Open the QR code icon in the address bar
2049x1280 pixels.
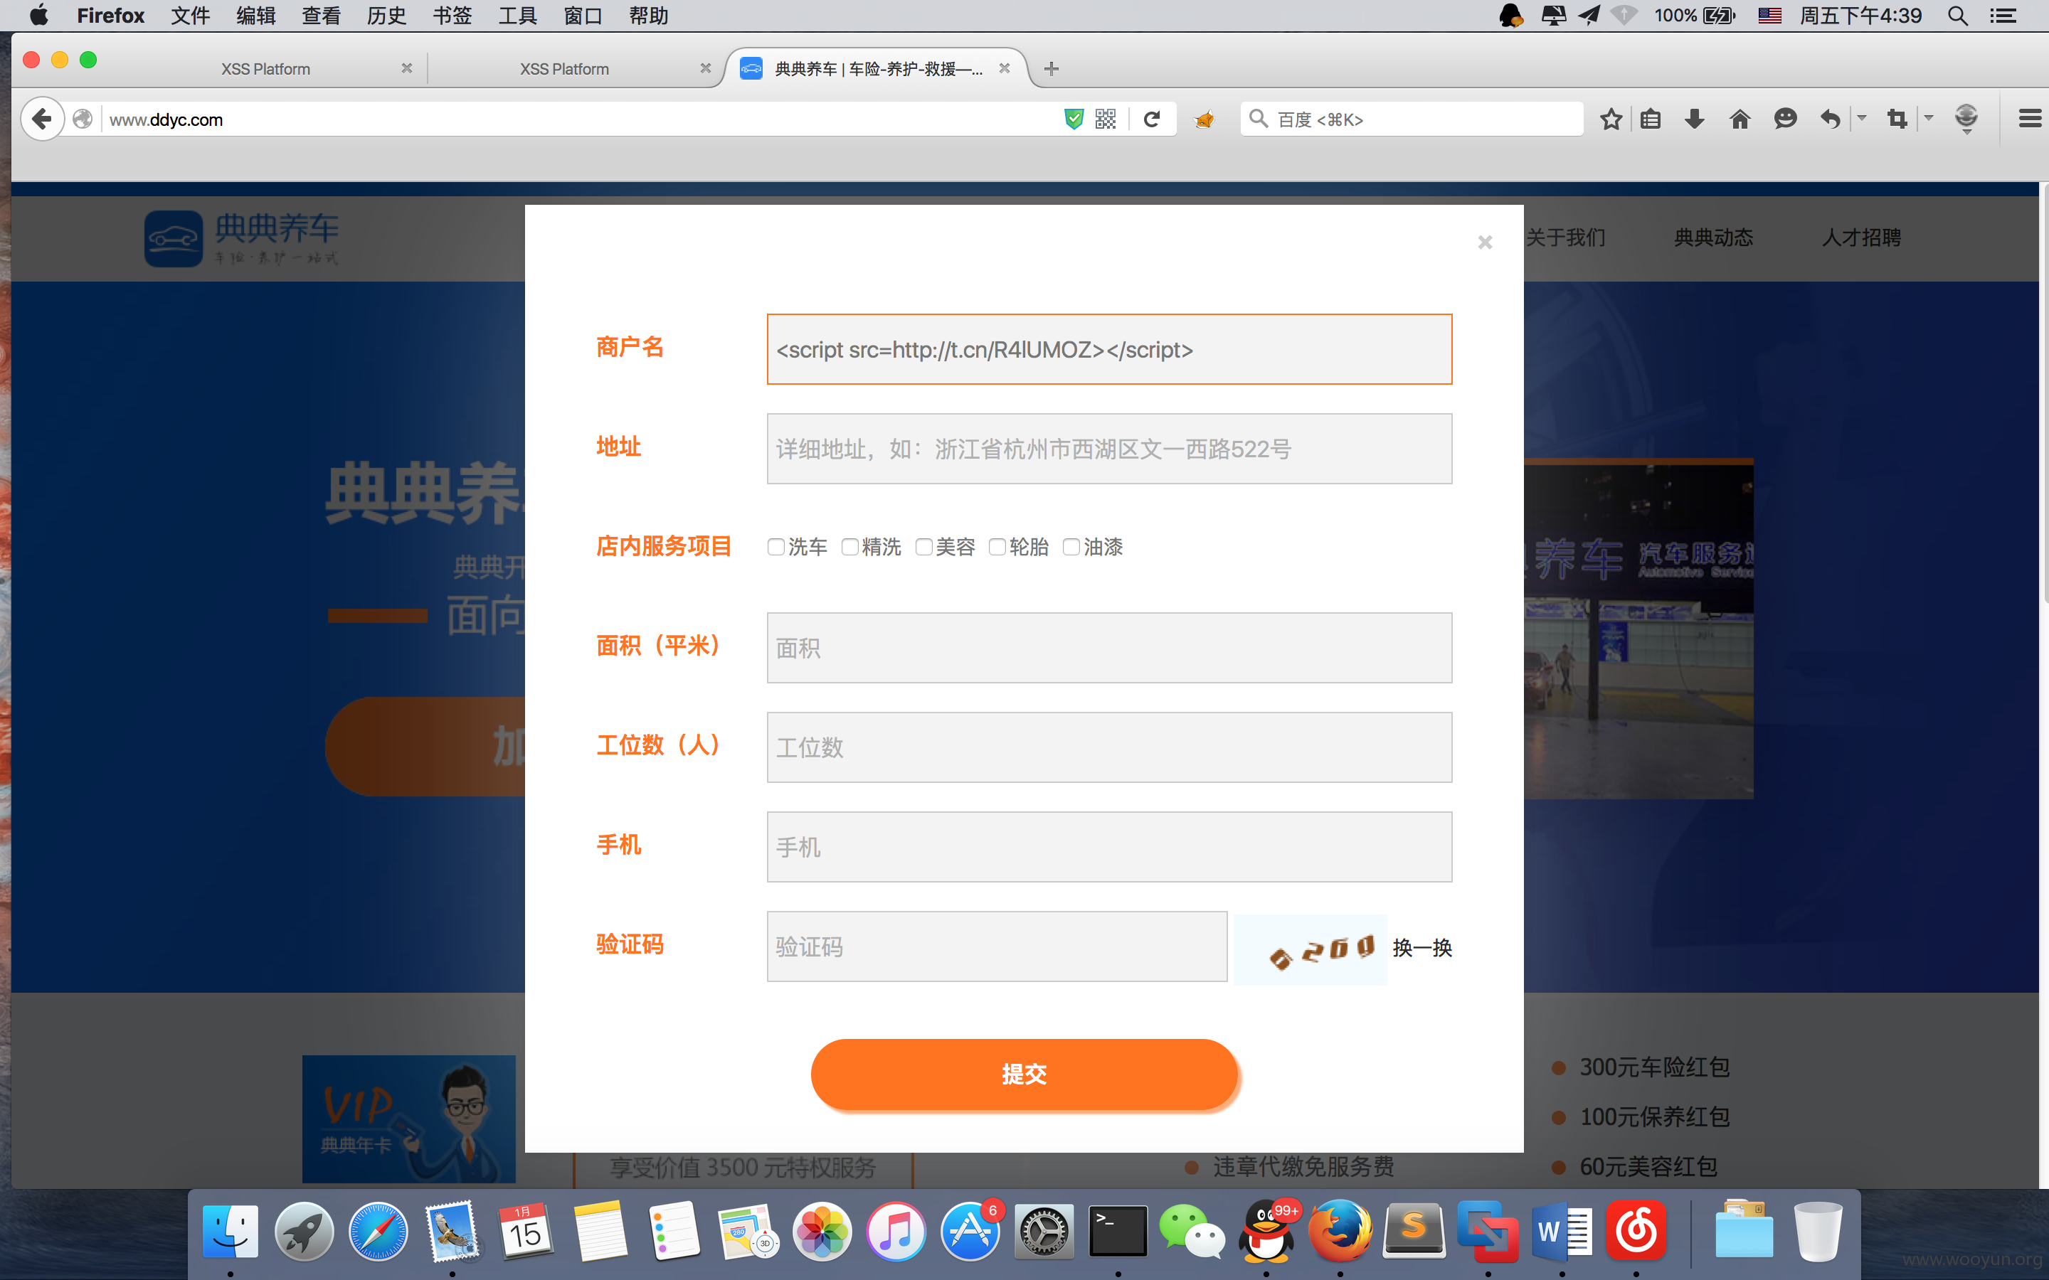tap(1106, 119)
